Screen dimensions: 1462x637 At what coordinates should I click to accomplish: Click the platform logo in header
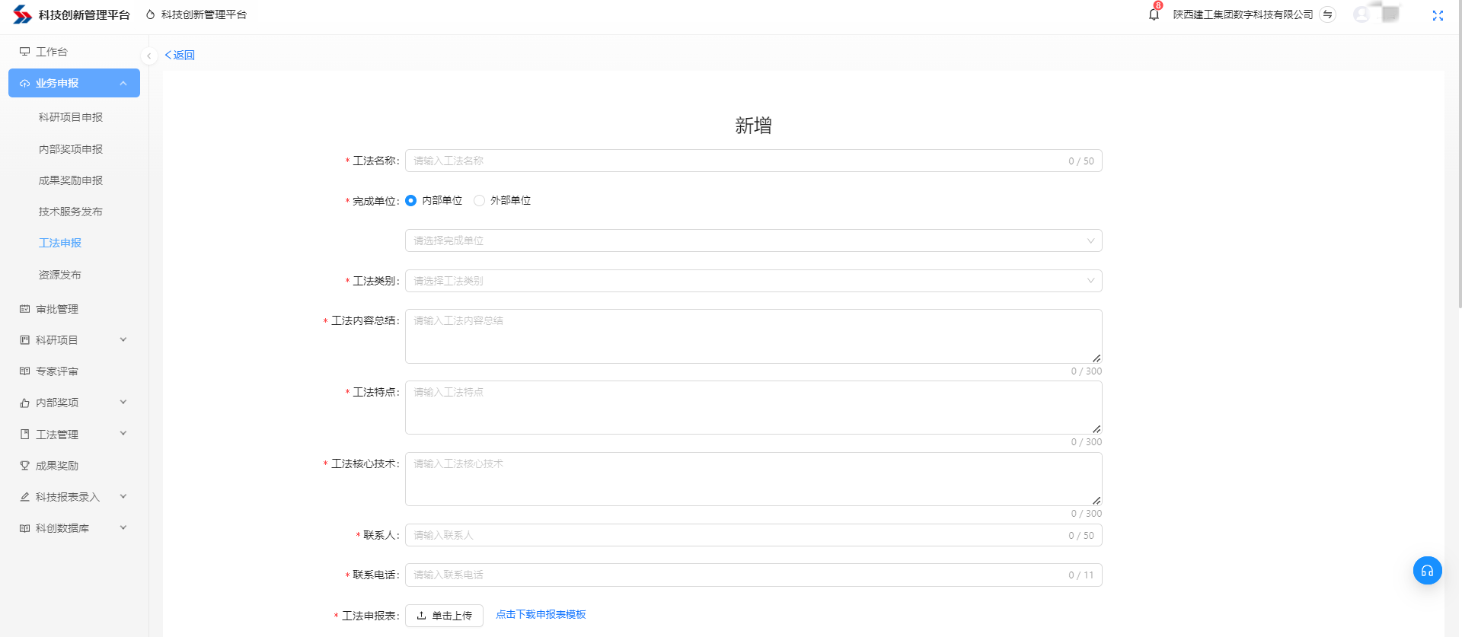click(x=23, y=14)
